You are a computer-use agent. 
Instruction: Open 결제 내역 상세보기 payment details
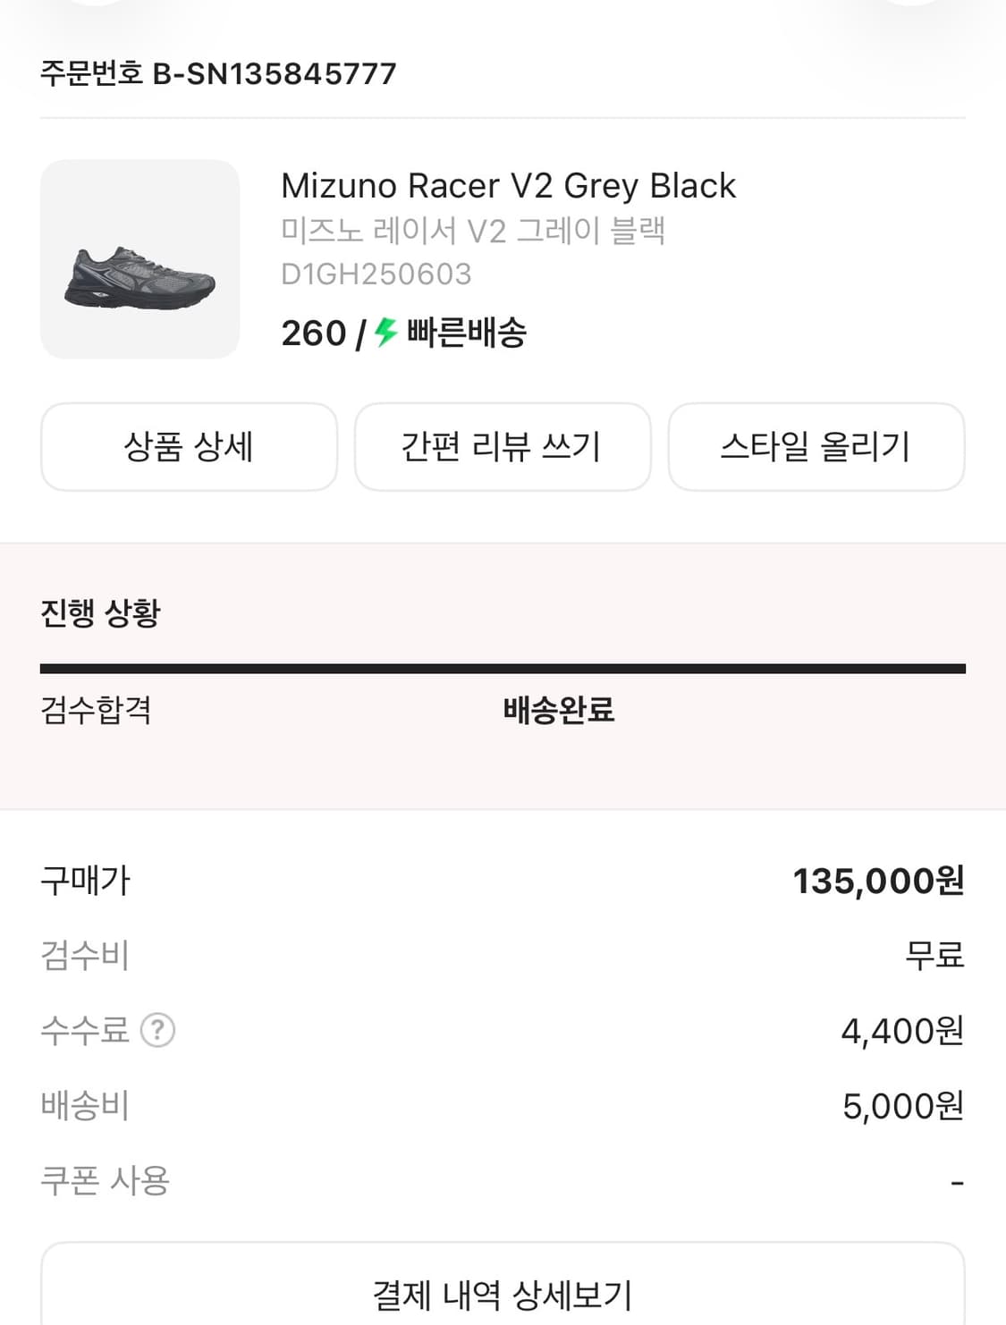[503, 1293]
